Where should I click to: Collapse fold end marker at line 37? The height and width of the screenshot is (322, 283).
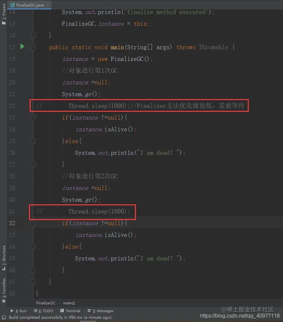pos(33,282)
